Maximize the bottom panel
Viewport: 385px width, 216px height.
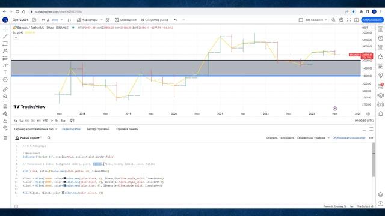click(x=372, y=129)
